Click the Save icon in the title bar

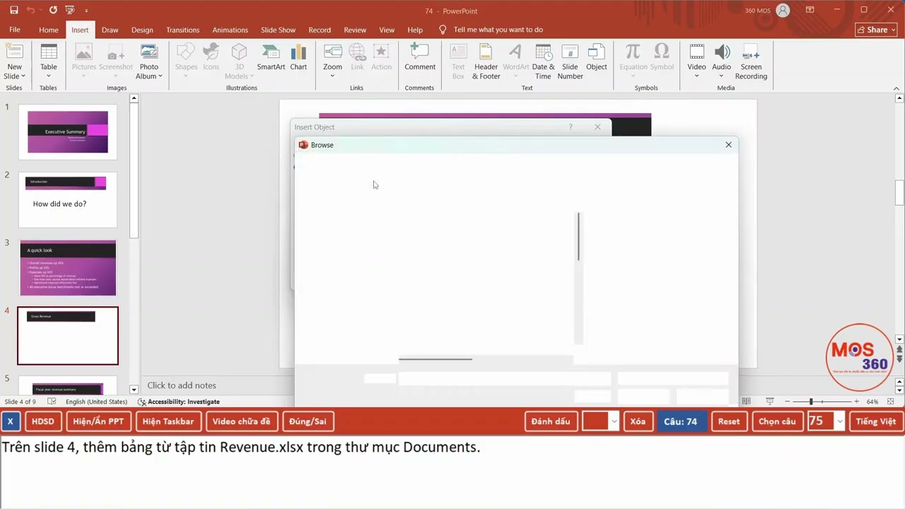pyautogui.click(x=14, y=11)
